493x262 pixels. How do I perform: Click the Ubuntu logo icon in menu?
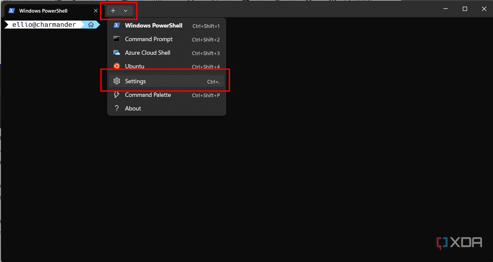pos(116,66)
